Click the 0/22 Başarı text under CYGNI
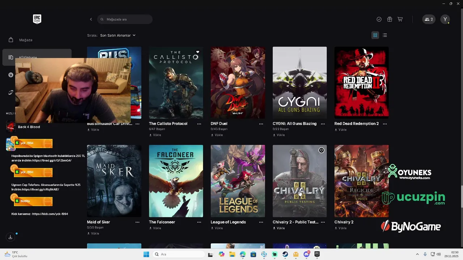 281,129
